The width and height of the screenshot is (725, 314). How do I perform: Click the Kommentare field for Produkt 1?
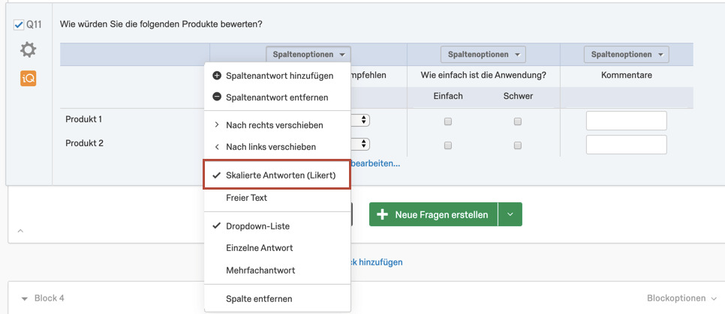627,121
